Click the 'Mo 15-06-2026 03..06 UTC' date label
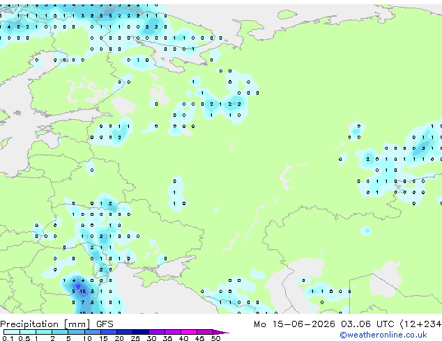Image resolution: width=442 pixels, height=341 pixels. click(324, 324)
